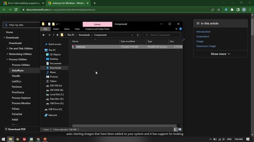Open File Explorer taskbar icon
Screen dimensions: 254x142
[x=11, y=139]
